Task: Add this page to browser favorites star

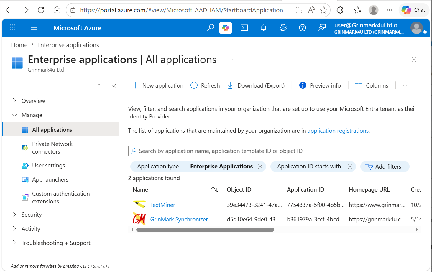Action: [x=324, y=10]
